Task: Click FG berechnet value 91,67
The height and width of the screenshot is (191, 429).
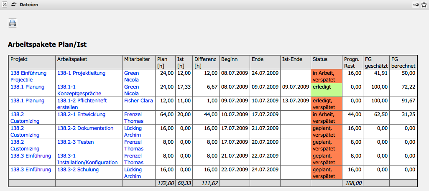Action: coord(409,100)
